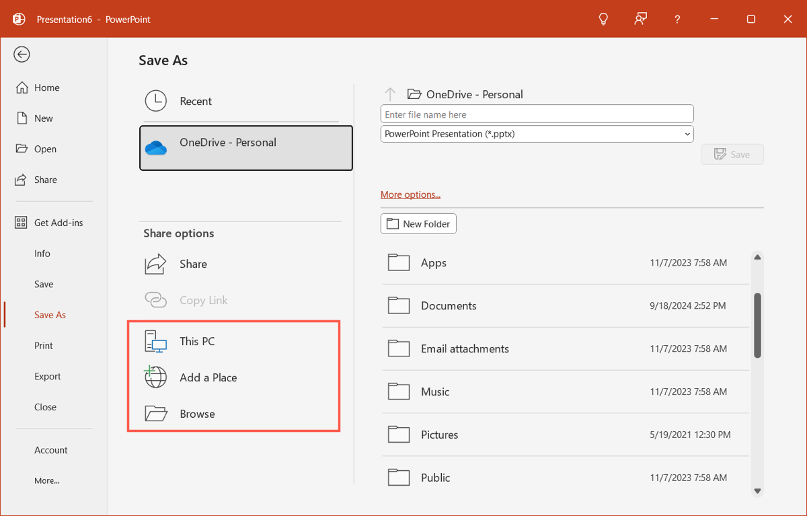
Task: Click the Pictures date 5/19/2021 12:30 PM
Action: click(x=690, y=435)
